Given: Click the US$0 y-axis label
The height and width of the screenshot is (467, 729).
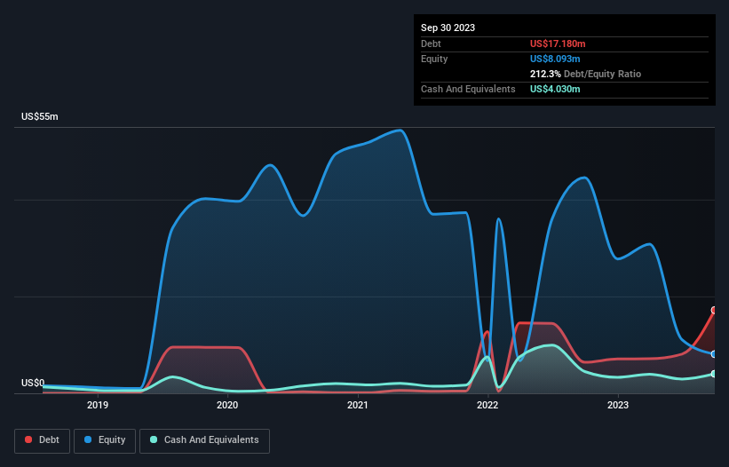Looking at the screenshot, I should [x=33, y=383].
